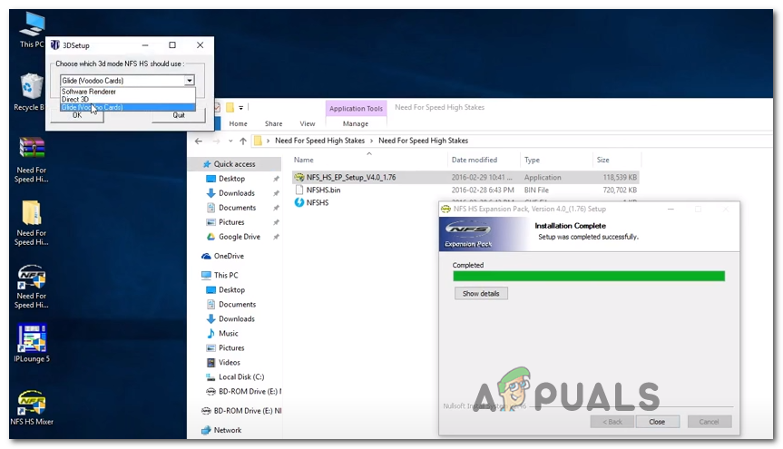Open Videos under This PC
The width and height of the screenshot is (783, 449).
230,363
